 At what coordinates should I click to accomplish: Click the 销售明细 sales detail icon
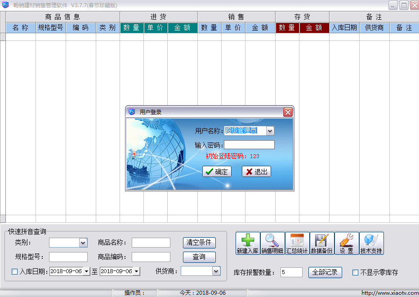pyautogui.click(x=272, y=243)
